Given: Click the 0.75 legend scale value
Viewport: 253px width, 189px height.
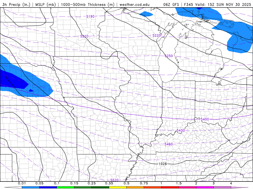Looking at the screenshot, I should 144,183.
